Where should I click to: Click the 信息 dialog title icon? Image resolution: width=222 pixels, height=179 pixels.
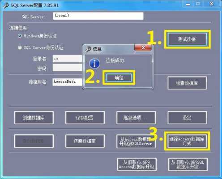pos(88,49)
